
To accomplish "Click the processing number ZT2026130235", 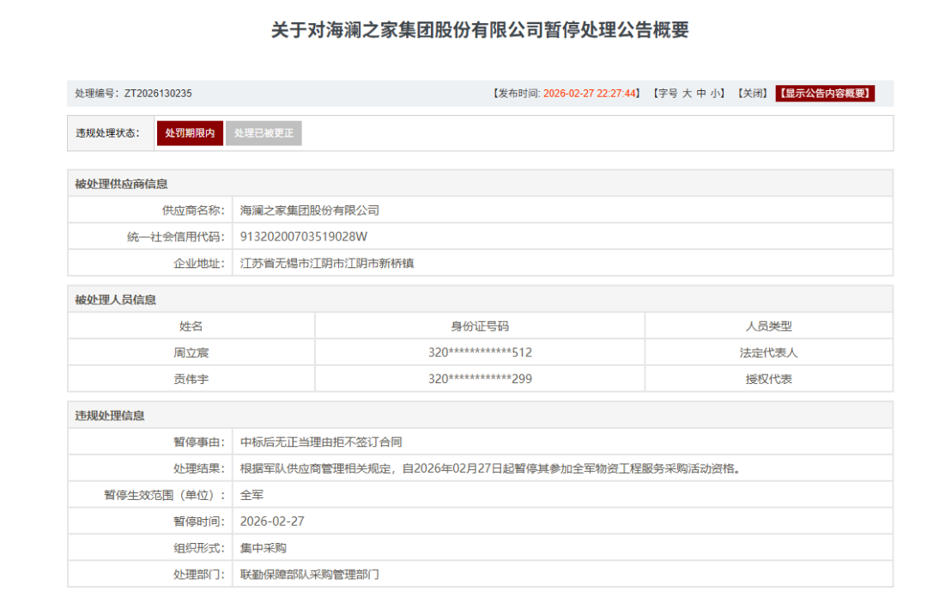I will tap(158, 94).
